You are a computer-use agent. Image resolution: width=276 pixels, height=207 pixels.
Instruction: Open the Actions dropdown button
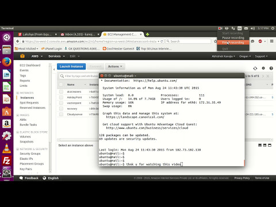(x=115, y=67)
